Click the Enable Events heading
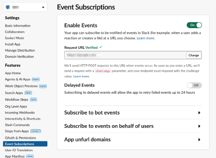Image resolution: width=216 pixels, height=158 pixels. tap(81, 25)
